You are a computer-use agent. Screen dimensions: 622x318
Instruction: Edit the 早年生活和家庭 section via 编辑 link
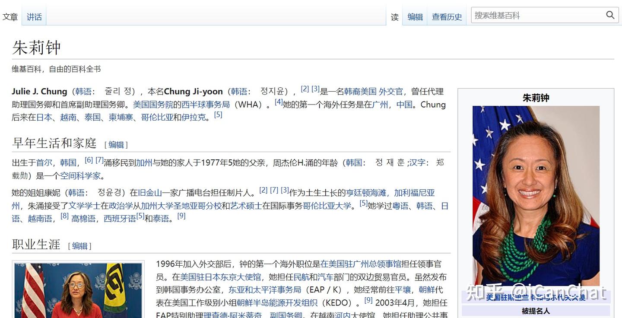(116, 145)
